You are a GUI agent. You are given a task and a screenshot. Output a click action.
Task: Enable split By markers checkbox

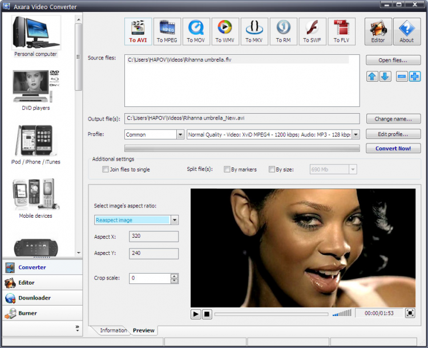(x=227, y=170)
